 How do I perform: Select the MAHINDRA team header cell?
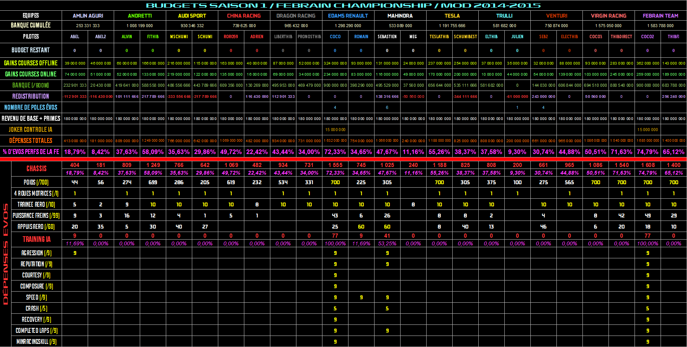(400, 16)
